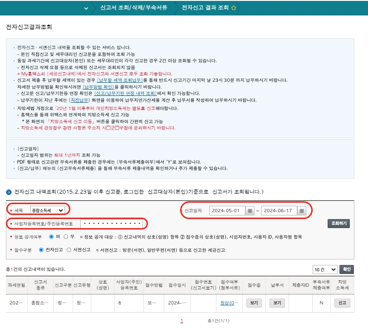Click the favorite star beside 전자신고 결과 조회

click(x=233, y=8)
